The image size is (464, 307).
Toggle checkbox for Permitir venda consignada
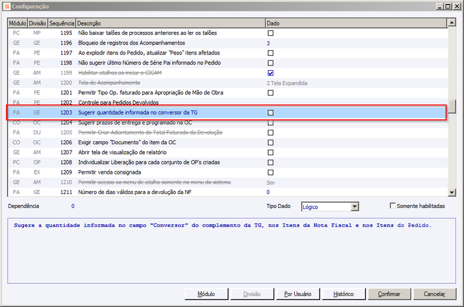(x=270, y=172)
